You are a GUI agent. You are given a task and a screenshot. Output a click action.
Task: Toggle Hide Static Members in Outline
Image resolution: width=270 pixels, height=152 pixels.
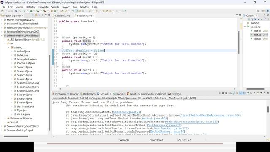point(259,19)
